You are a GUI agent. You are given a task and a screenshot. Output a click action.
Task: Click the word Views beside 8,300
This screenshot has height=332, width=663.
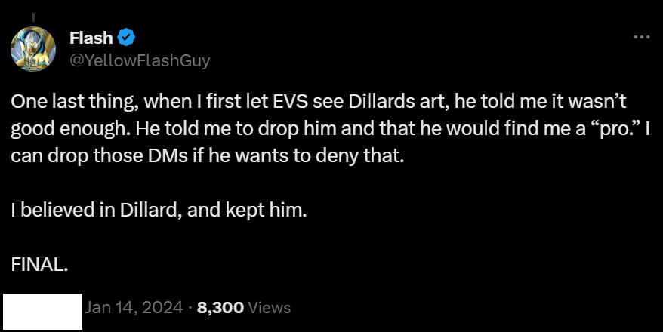tap(270, 308)
